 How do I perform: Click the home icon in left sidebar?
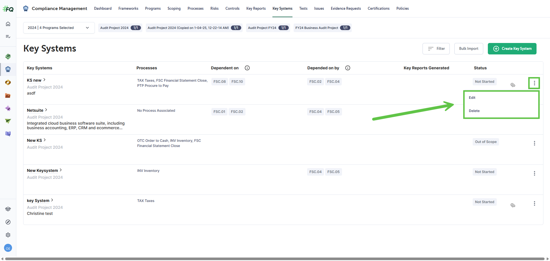[x=8, y=24]
